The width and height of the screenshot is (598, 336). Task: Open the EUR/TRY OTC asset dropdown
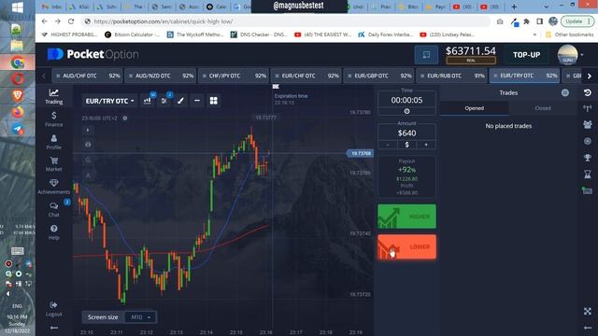[x=109, y=101]
